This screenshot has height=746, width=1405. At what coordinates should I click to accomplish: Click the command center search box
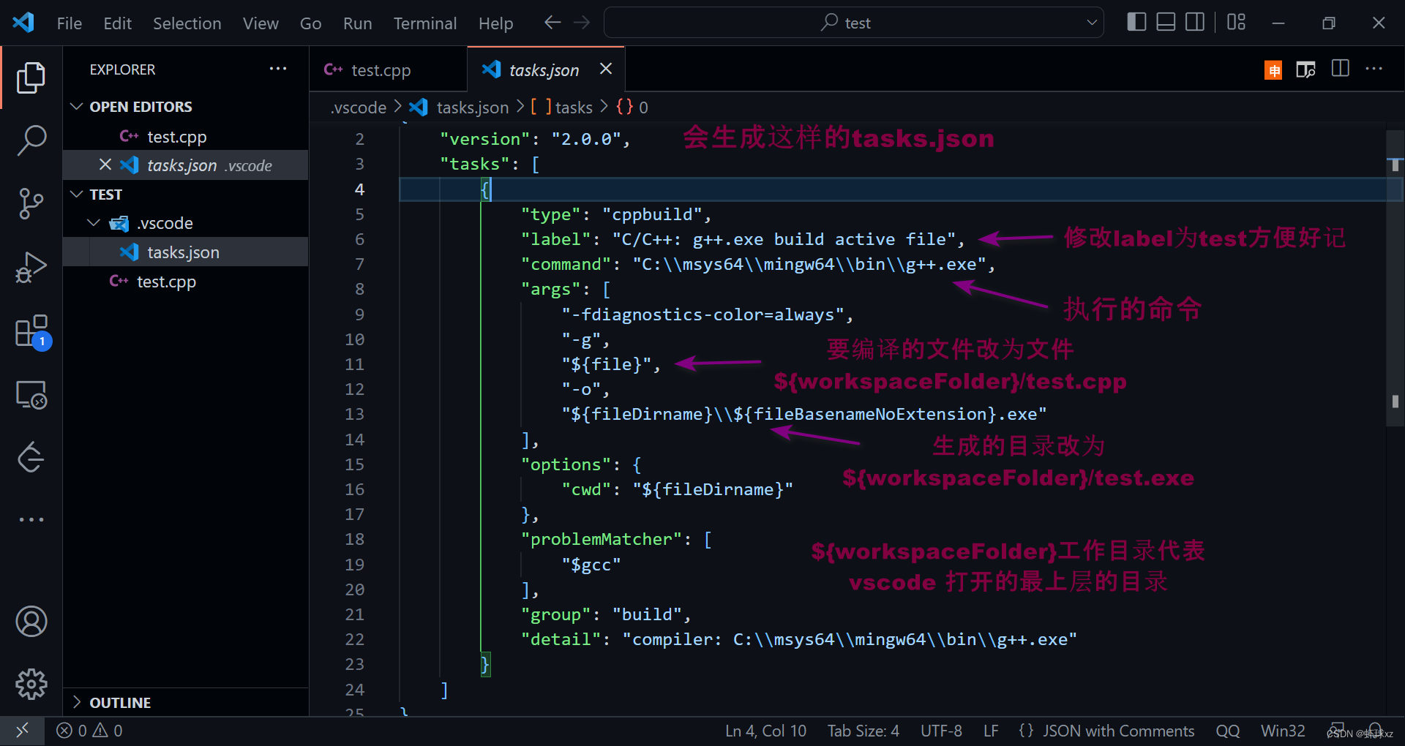(x=853, y=23)
